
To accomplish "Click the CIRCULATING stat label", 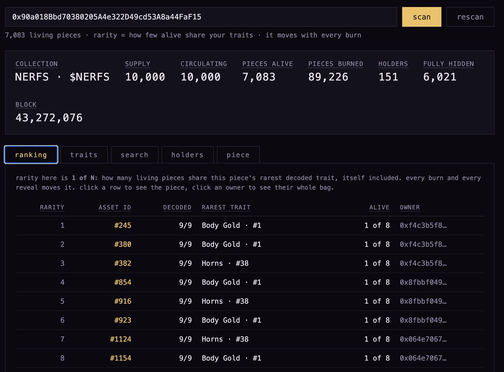I will point(204,64).
